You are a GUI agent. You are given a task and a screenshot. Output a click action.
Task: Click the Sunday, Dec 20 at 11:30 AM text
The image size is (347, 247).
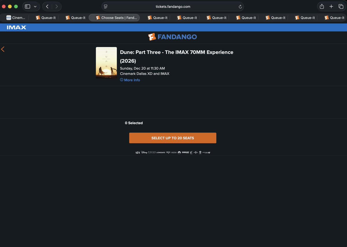142,68
